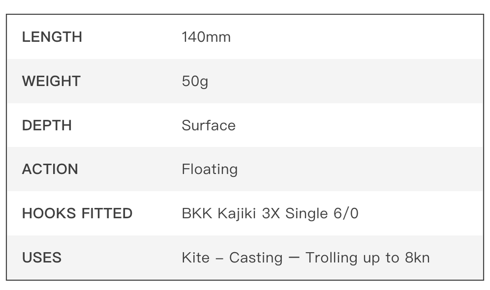Select the 140mm length value

click(206, 37)
